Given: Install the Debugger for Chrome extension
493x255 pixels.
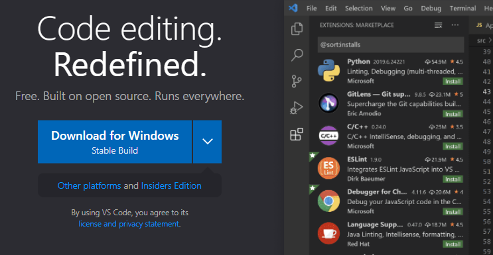Looking at the screenshot, I should pyautogui.click(x=453, y=212).
